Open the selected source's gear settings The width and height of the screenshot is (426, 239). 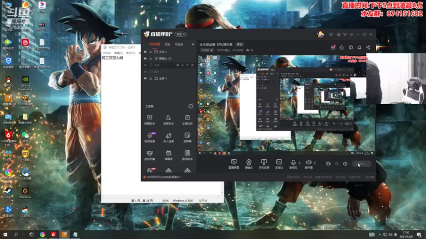[177, 65]
